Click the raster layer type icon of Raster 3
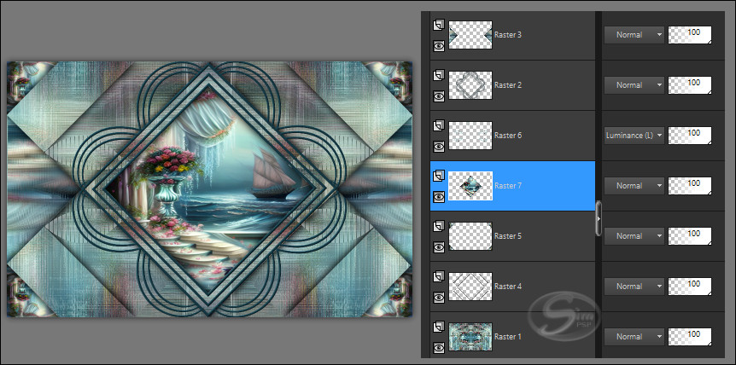 [439, 25]
